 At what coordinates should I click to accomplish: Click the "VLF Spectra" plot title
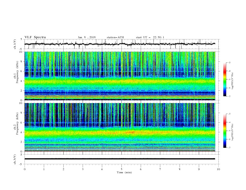(x=35, y=37)
